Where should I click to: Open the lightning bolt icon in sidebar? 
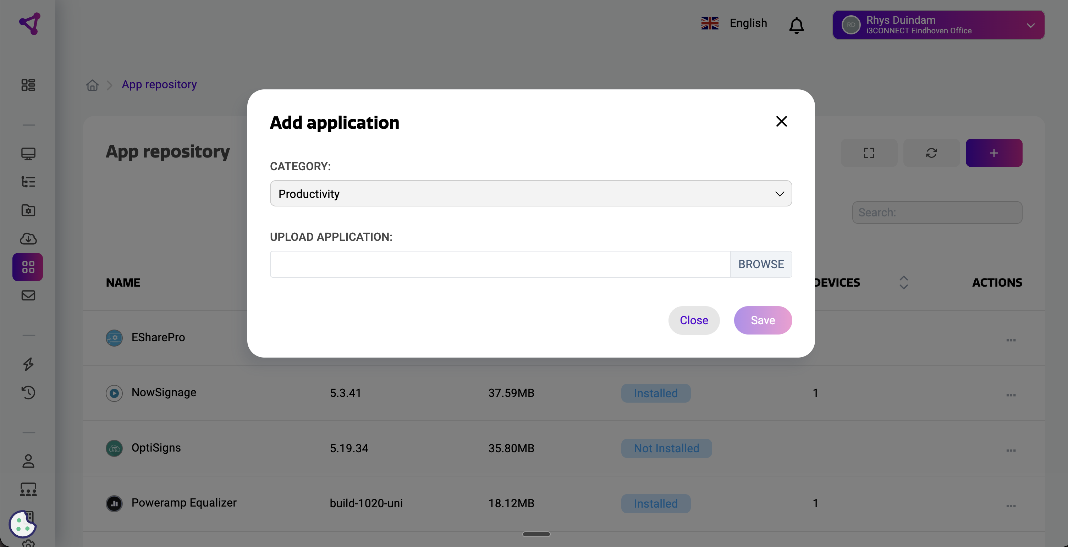[28, 364]
